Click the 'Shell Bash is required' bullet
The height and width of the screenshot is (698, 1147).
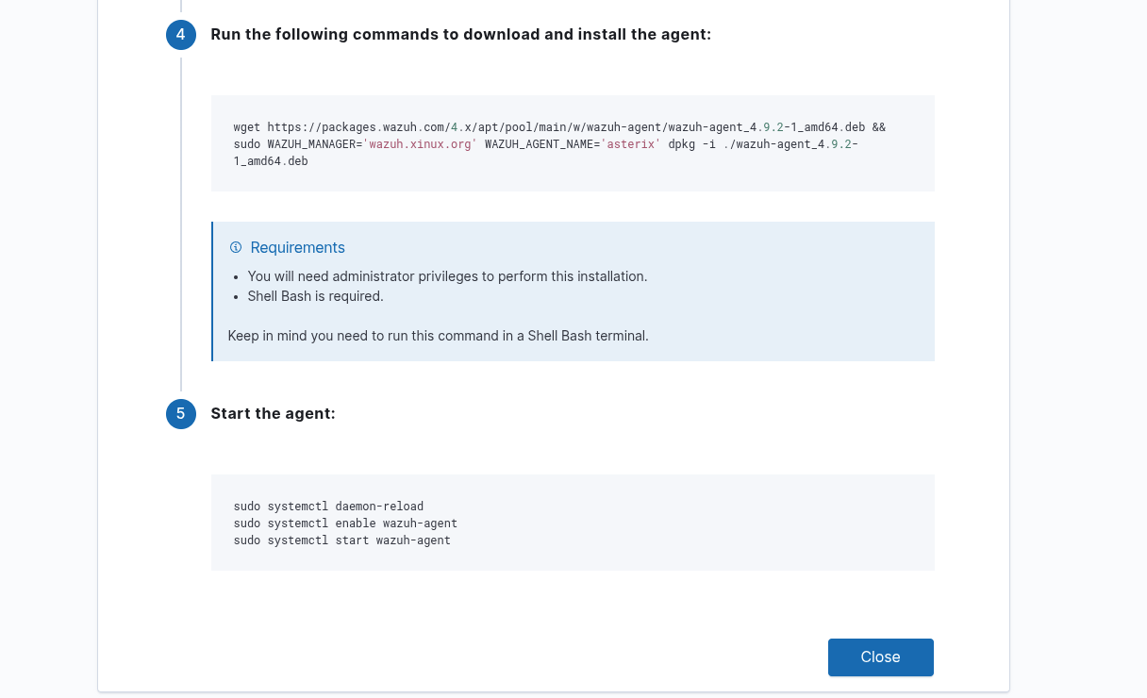point(315,296)
